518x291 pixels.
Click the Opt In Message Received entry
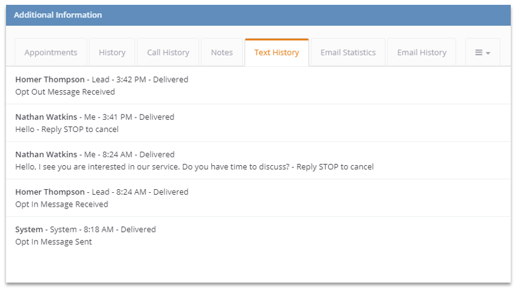pos(62,204)
